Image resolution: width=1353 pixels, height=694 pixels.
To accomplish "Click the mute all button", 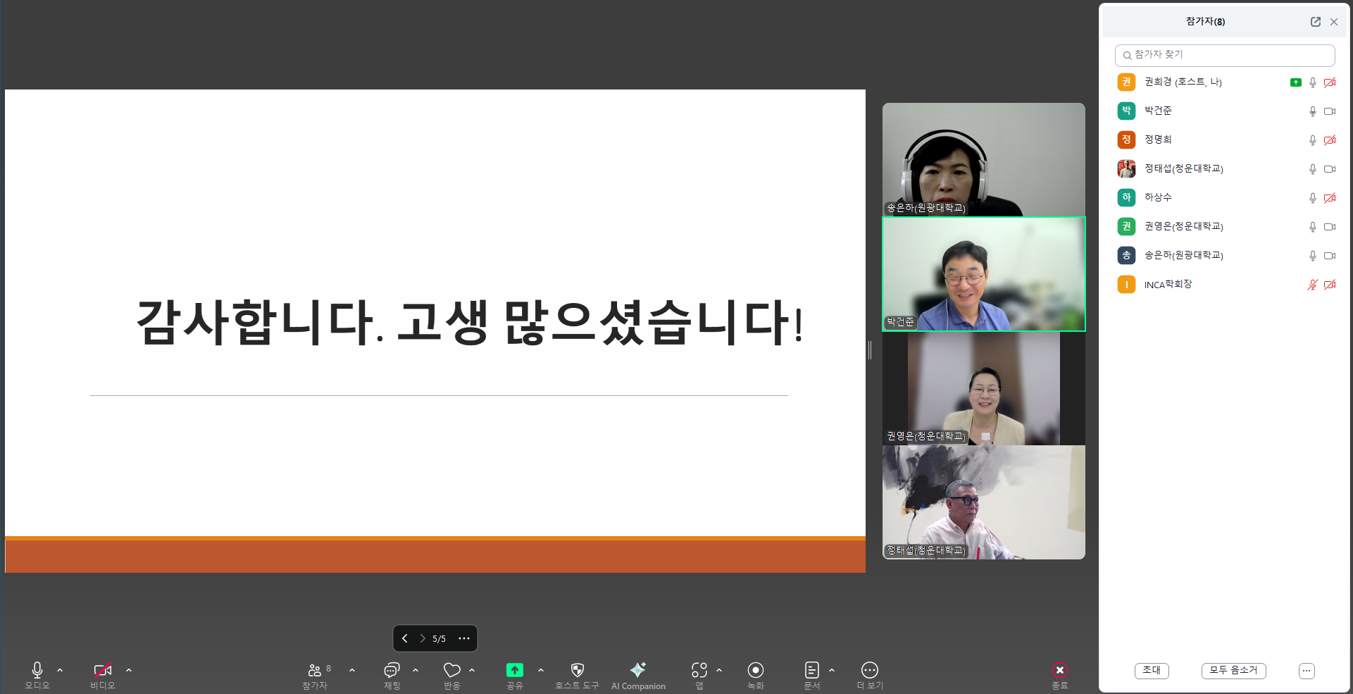I will (x=1233, y=671).
